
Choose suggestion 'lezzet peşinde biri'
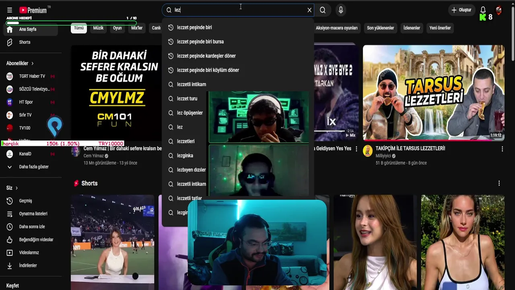pyautogui.click(x=238, y=27)
